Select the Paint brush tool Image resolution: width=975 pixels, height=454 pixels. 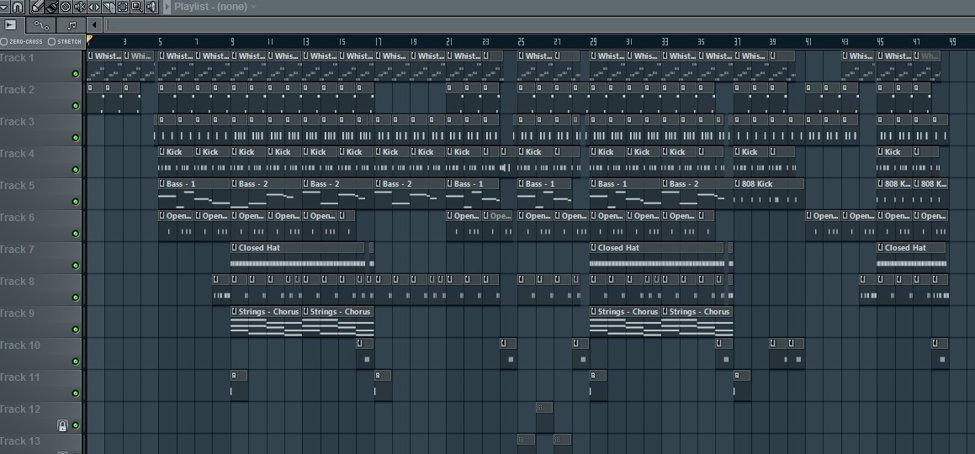coord(51,7)
